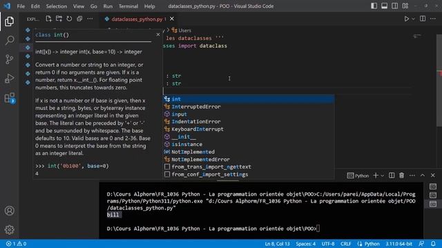Choose isinstance suggestion
Viewport: 442px width, 248px height.
[249, 144]
